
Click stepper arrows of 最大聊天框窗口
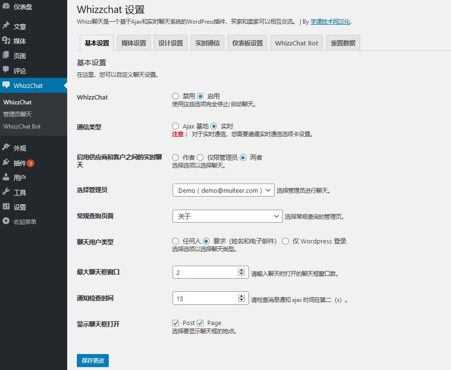click(241, 272)
